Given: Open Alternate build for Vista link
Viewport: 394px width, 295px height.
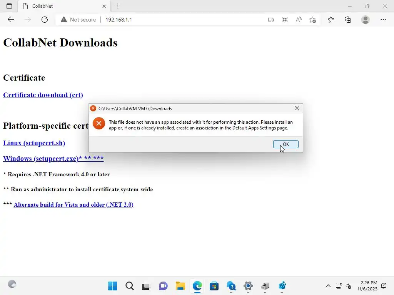Looking at the screenshot, I should tap(73, 205).
